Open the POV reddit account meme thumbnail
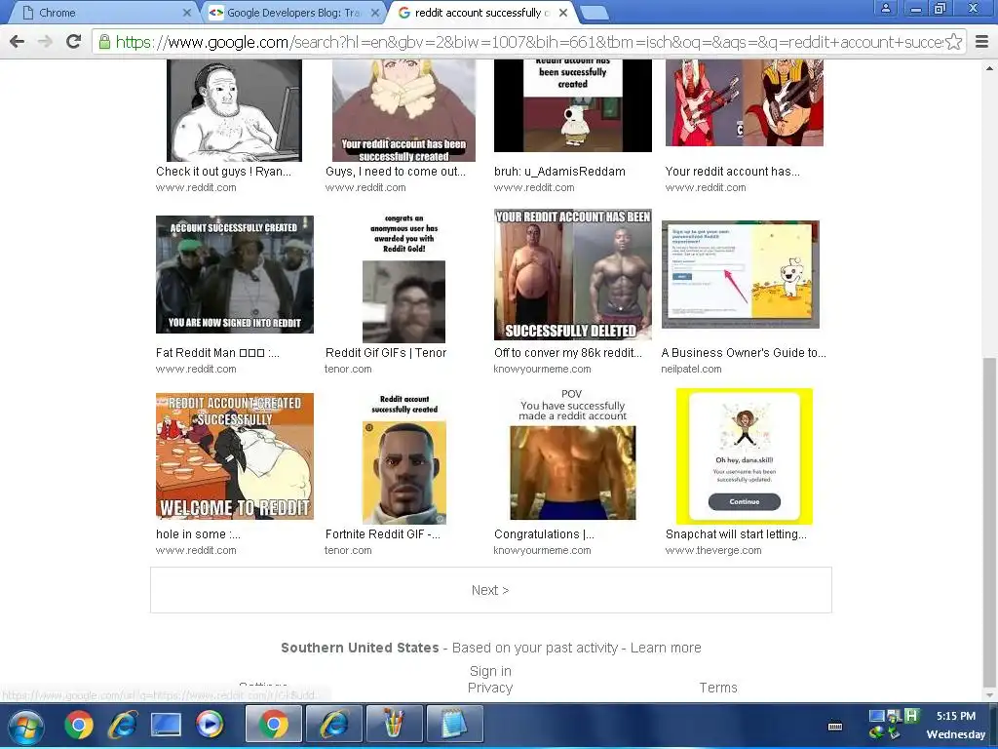This screenshot has height=749, width=998. click(x=572, y=454)
